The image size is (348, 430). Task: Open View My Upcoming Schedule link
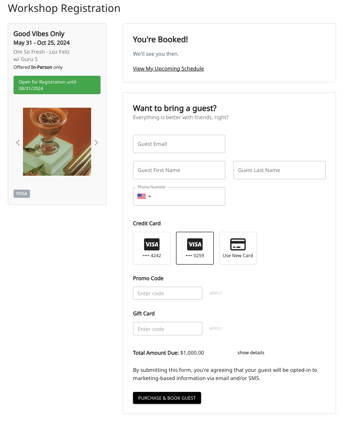[168, 69]
